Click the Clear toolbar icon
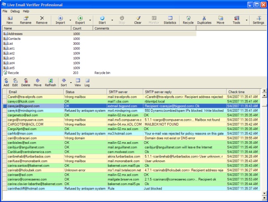 (x=138, y=20)
